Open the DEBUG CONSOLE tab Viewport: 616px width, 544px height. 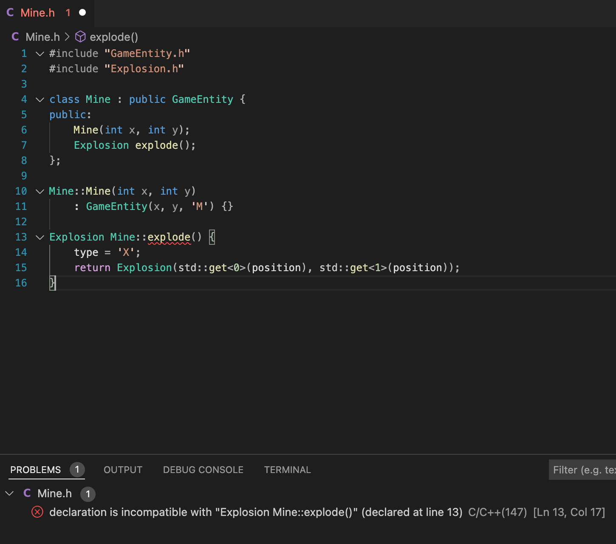[x=203, y=470]
